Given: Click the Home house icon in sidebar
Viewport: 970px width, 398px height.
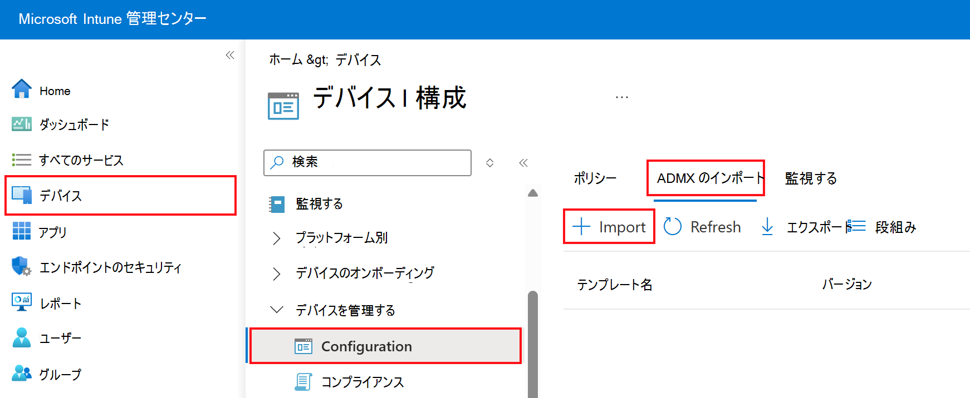Looking at the screenshot, I should click(x=22, y=89).
